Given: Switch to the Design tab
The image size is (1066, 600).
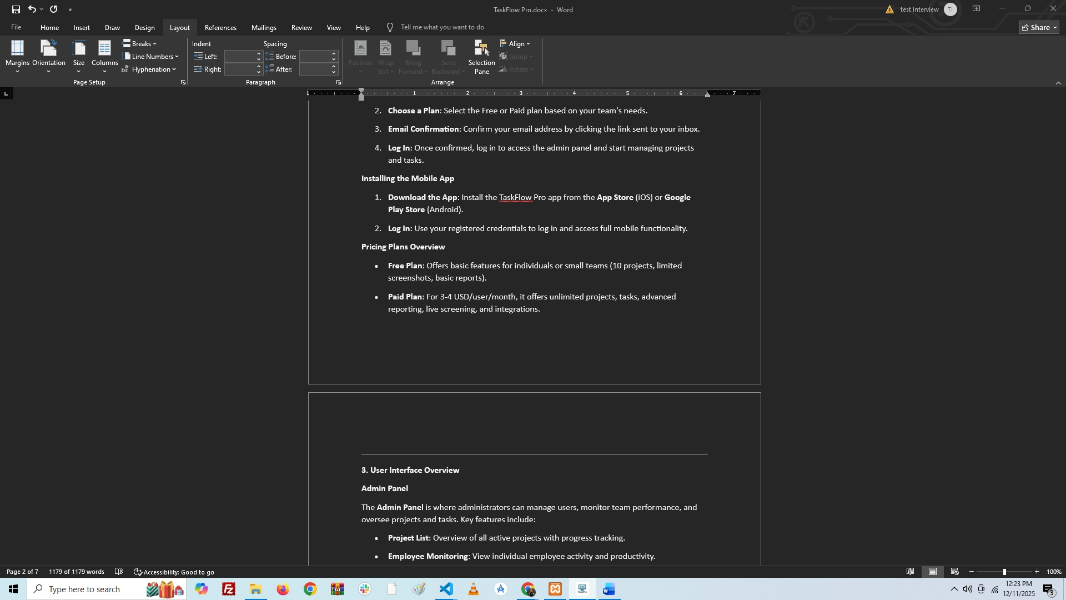Looking at the screenshot, I should click(144, 27).
